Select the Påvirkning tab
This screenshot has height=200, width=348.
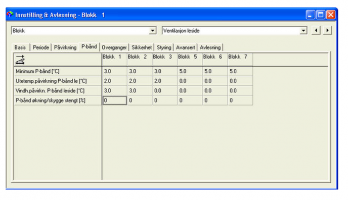(x=65, y=47)
